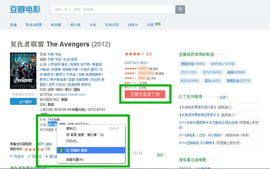Click the 复仇者联盟 The Avengers title
Viewport: 270px width, 169px height.
(60, 44)
